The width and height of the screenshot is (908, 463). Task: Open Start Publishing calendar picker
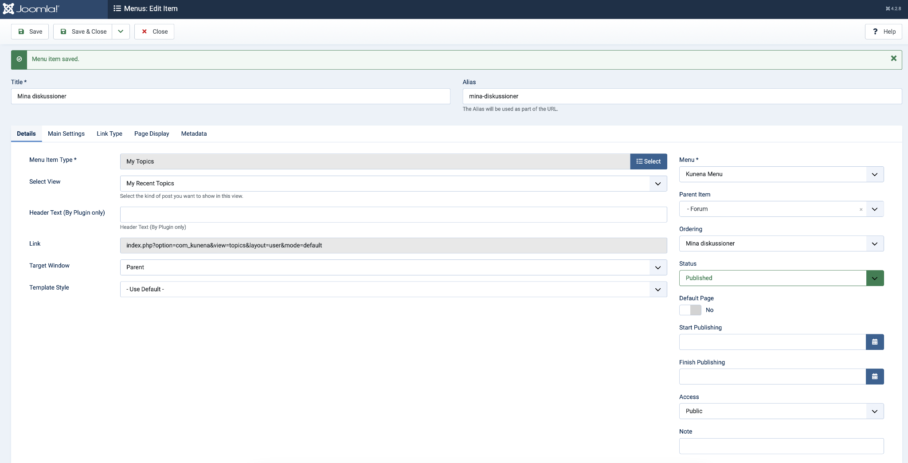point(874,342)
